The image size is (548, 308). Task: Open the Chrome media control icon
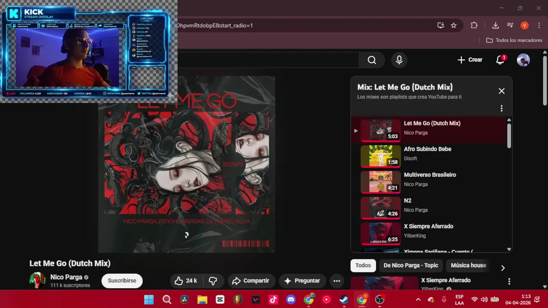(510, 25)
